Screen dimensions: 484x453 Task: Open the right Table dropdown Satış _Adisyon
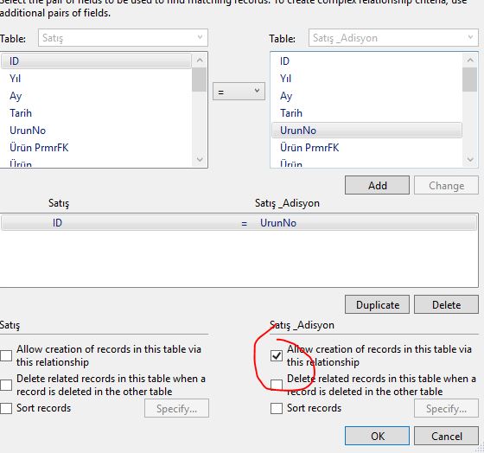pos(393,38)
